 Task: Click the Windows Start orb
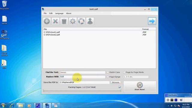pos(3,105)
